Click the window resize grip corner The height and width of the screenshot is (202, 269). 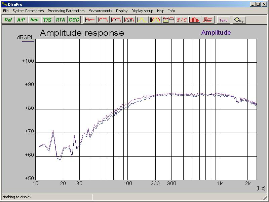(x=265, y=198)
